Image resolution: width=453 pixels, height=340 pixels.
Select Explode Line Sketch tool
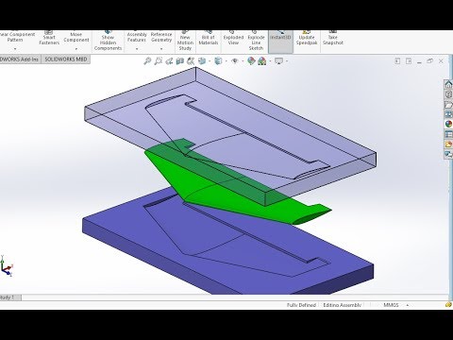pos(256,41)
